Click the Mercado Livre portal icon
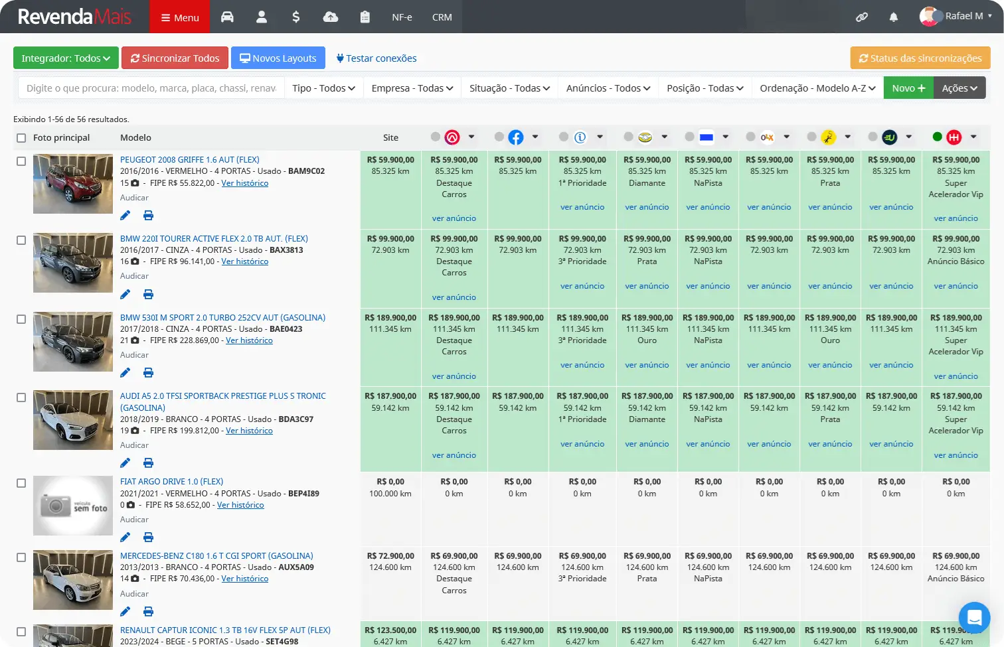 coord(645,137)
